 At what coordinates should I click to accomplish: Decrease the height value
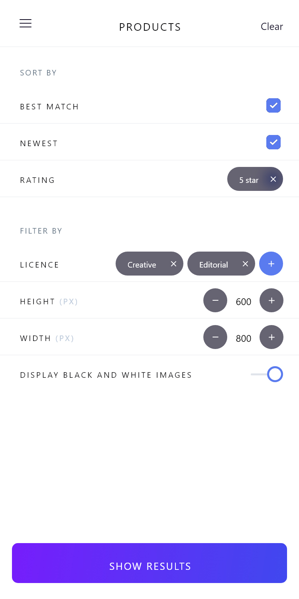pyautogui.click(x=215, y=300)
